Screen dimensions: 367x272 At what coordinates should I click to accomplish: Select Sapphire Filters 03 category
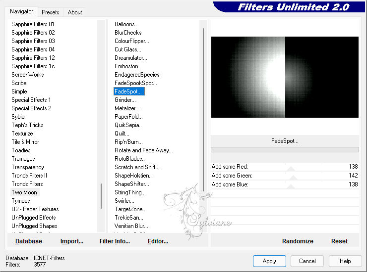[x=33, y=41]
